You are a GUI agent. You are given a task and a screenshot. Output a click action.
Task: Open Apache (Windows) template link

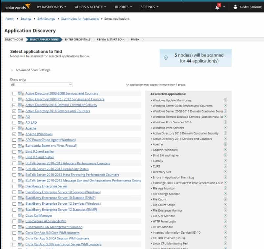point(39,134)
